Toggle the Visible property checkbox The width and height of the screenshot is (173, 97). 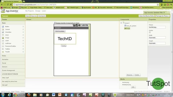click(150, 32)
